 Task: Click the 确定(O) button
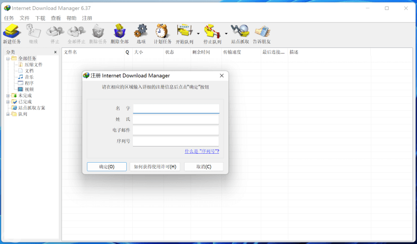tap(107, 167)
